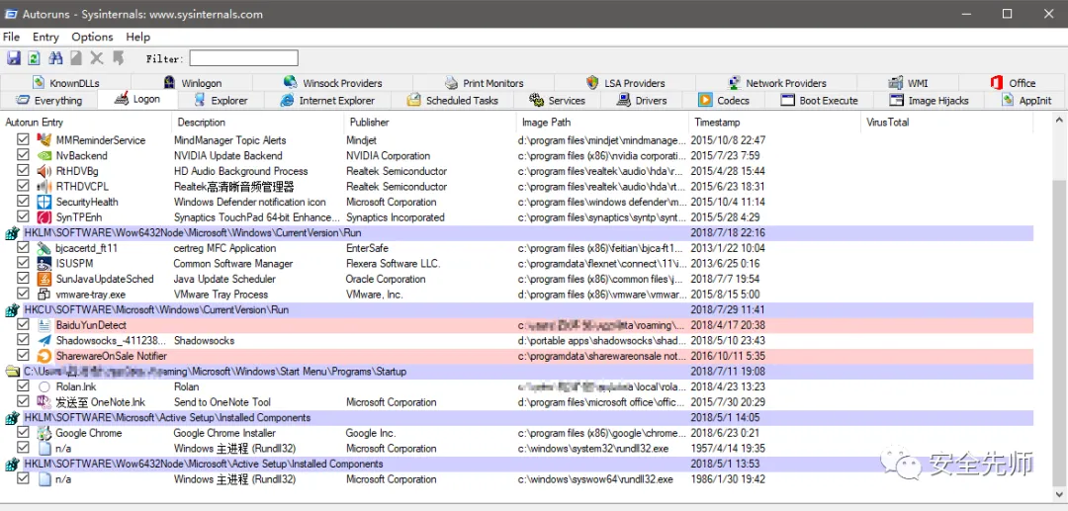Switch to the Image Hijacks tab
This screenshot has width=1068, height=511.
(x=928, y=101)
